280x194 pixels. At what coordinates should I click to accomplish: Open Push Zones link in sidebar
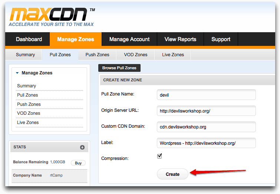coord(29,104)
